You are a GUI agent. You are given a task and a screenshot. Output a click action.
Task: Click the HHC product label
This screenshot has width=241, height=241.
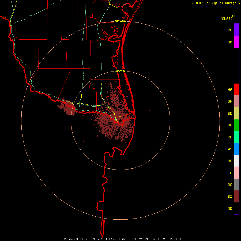[235, 16]
